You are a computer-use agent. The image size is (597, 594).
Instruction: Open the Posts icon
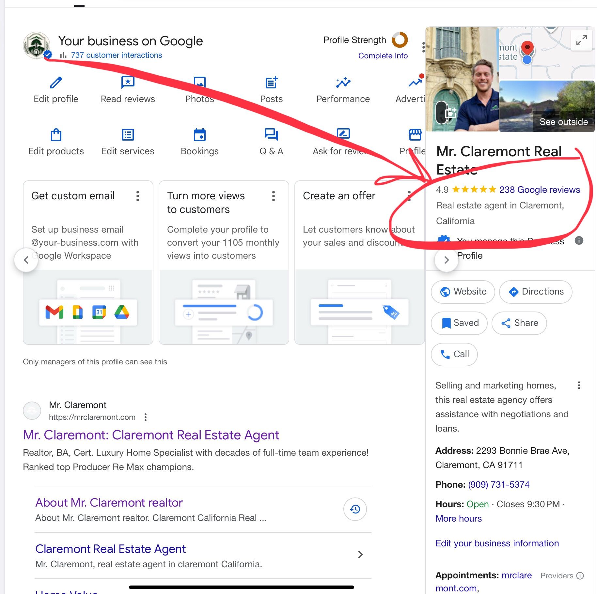click(271, 83)
